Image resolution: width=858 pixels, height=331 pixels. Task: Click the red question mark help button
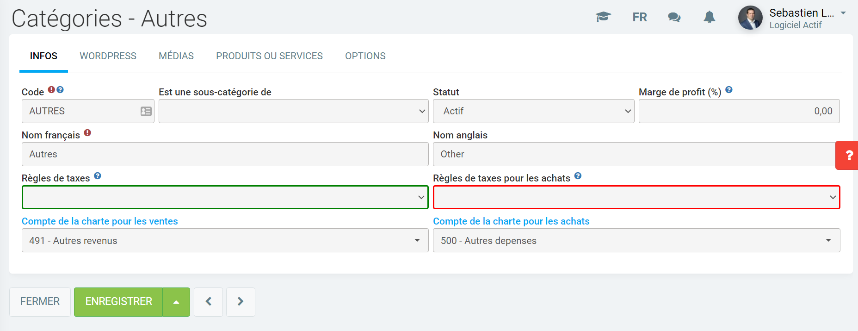[848, 156]
